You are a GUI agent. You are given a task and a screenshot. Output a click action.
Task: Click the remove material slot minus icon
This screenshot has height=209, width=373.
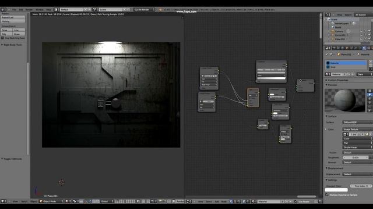371,66
